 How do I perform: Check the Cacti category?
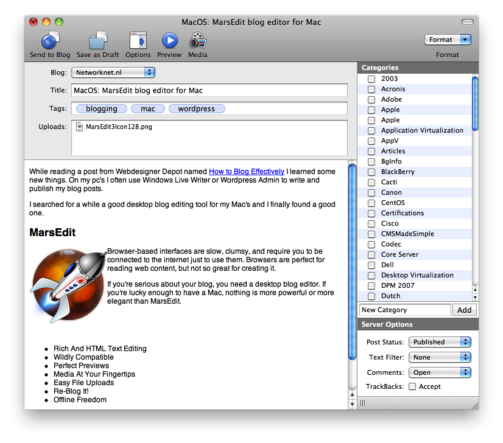coord(371,182)
